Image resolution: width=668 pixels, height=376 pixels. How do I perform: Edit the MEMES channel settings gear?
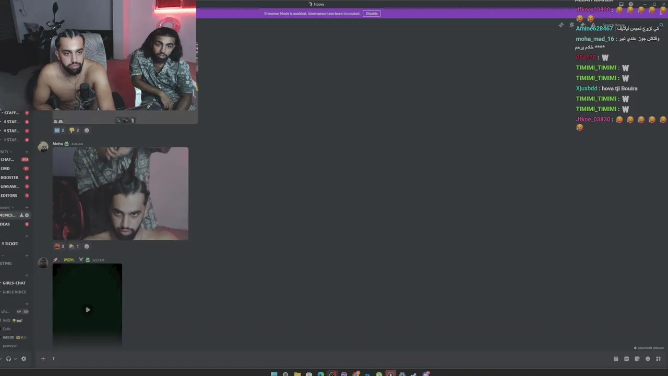coord(27,215)
